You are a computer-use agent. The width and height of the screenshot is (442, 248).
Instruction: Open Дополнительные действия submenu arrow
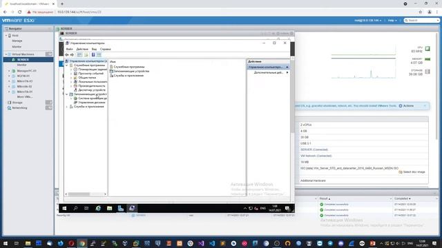(x=287, y=72)
